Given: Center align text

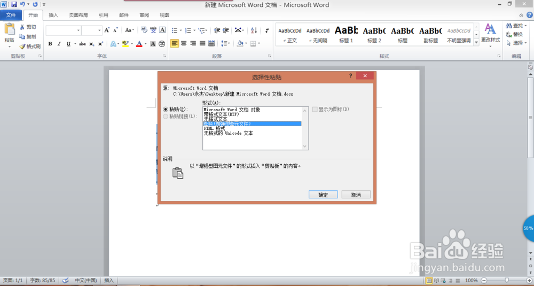Looking at the screenshot, I should pos(184,44).
